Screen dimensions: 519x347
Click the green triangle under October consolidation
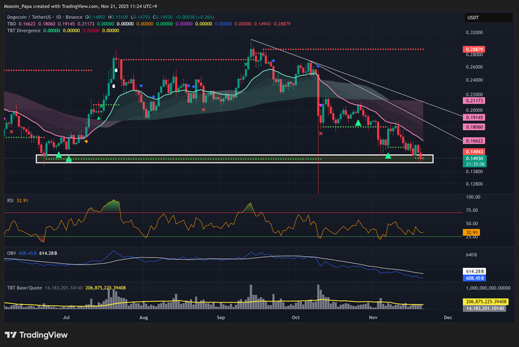[357, 123]
